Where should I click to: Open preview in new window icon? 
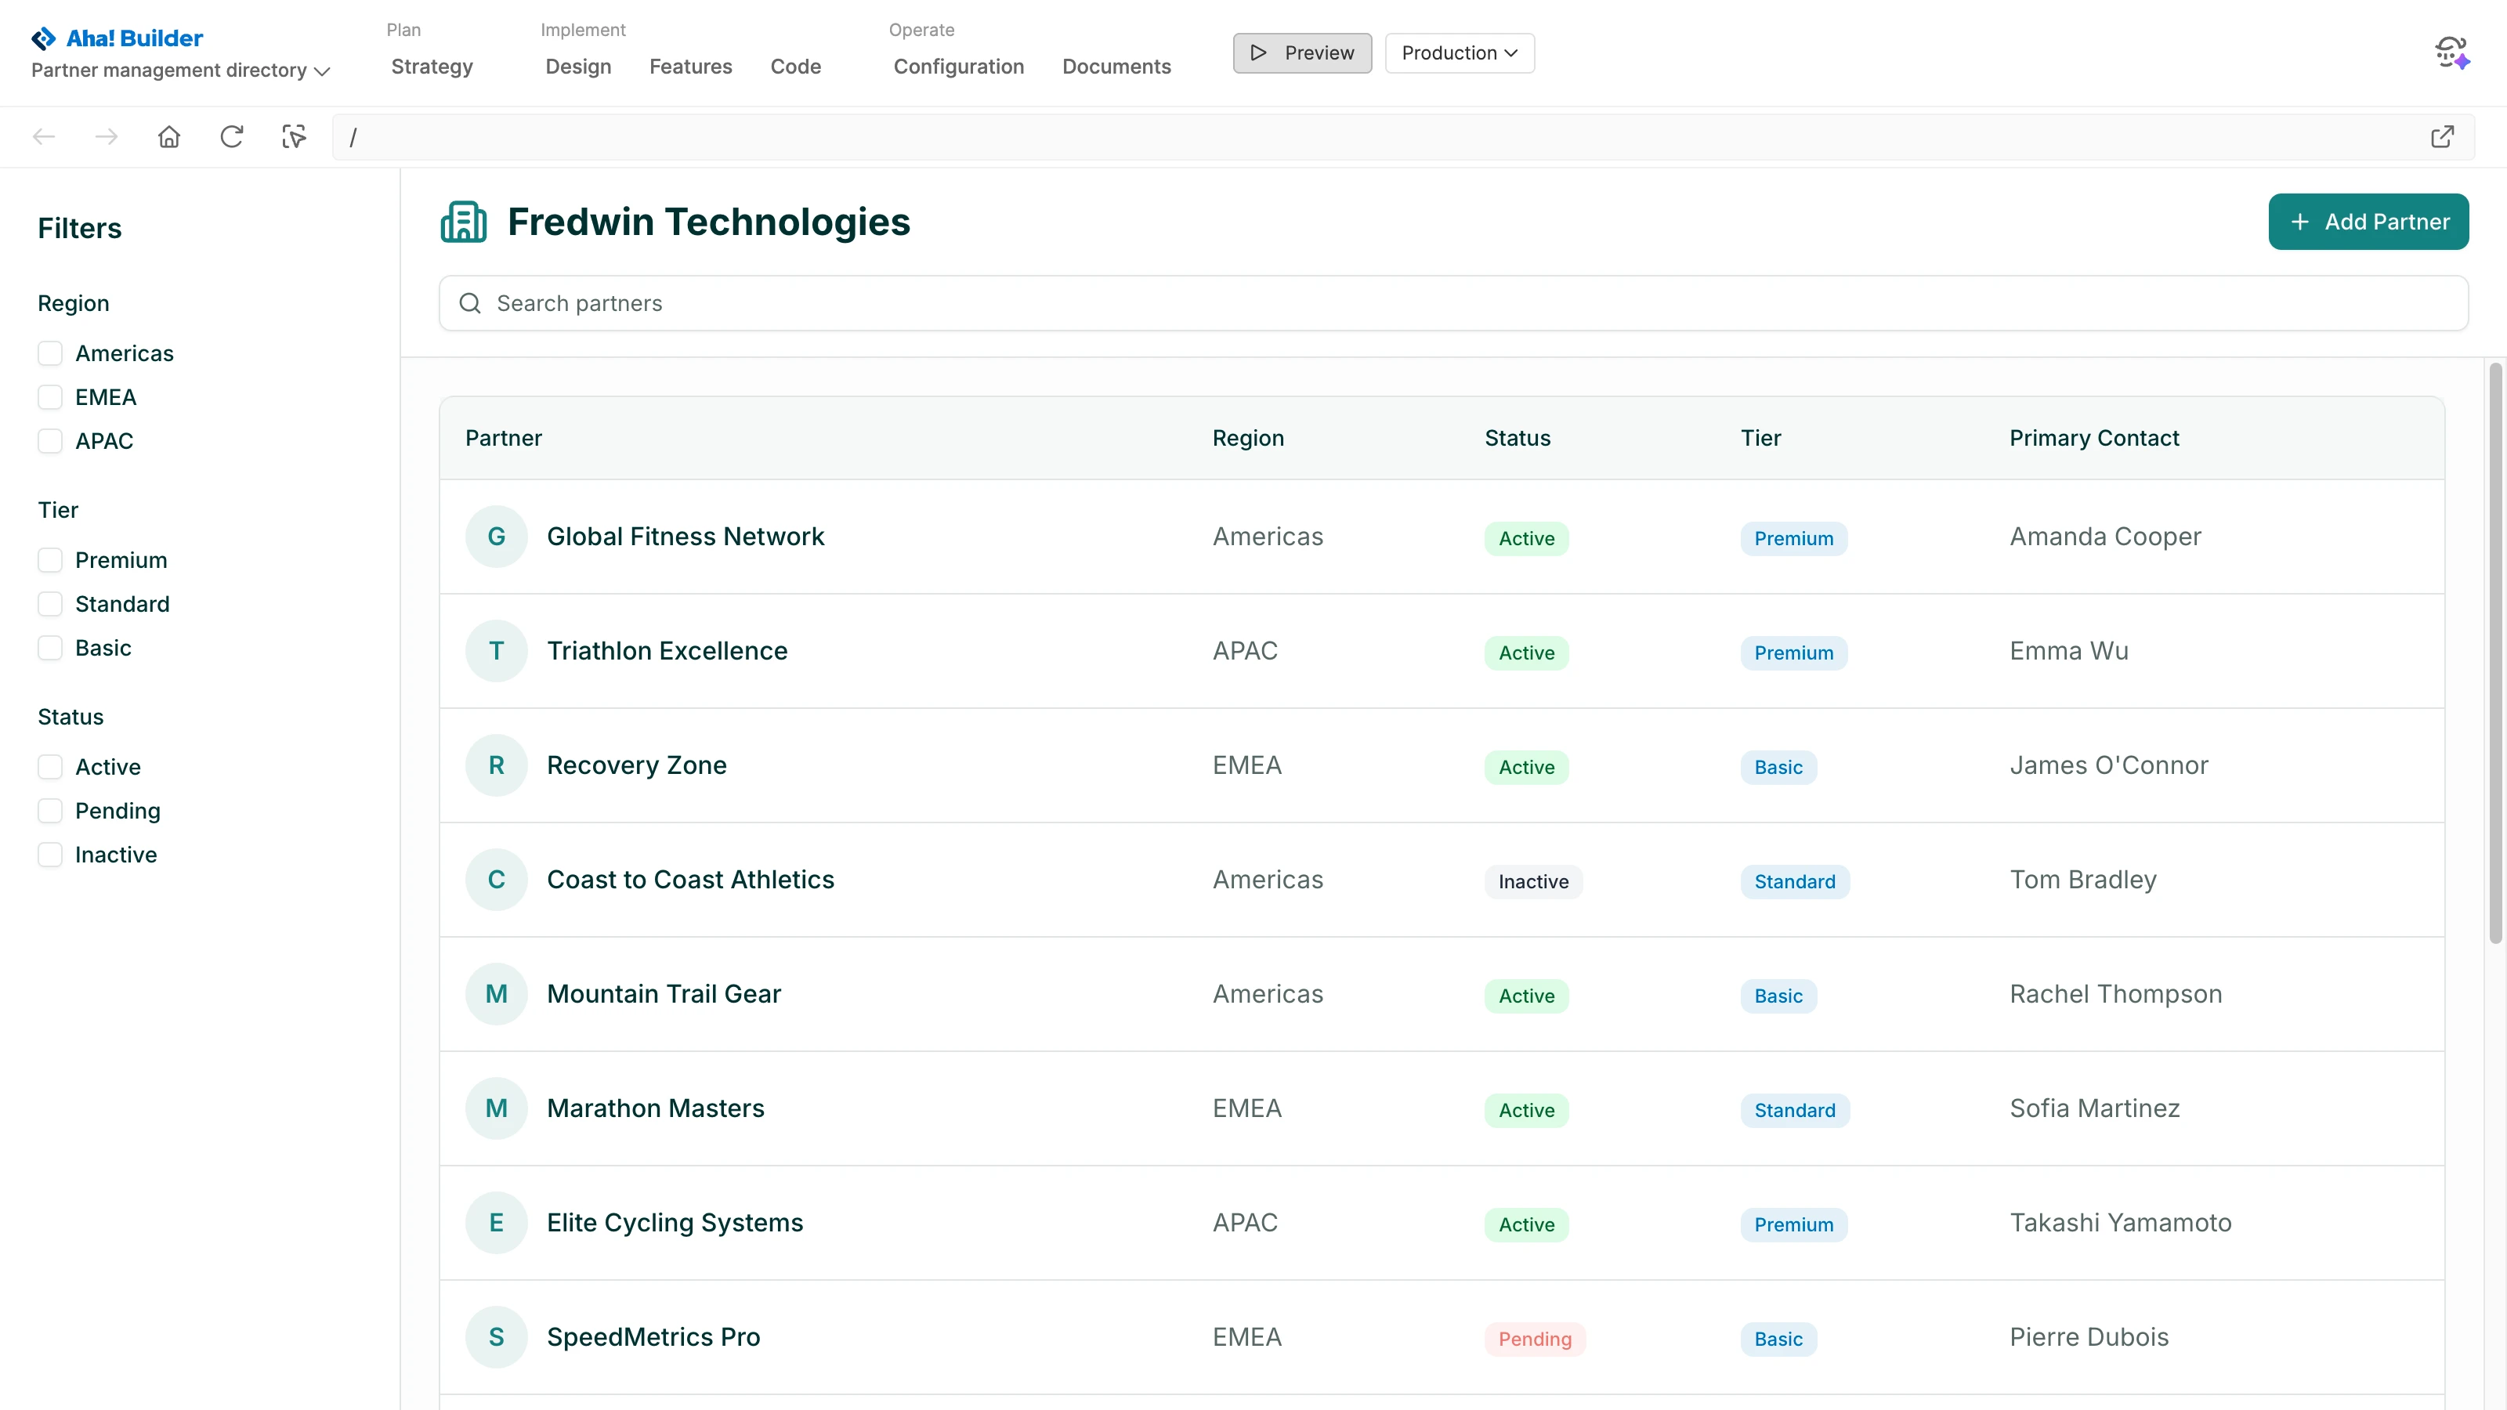click(x=2442, y=137)
